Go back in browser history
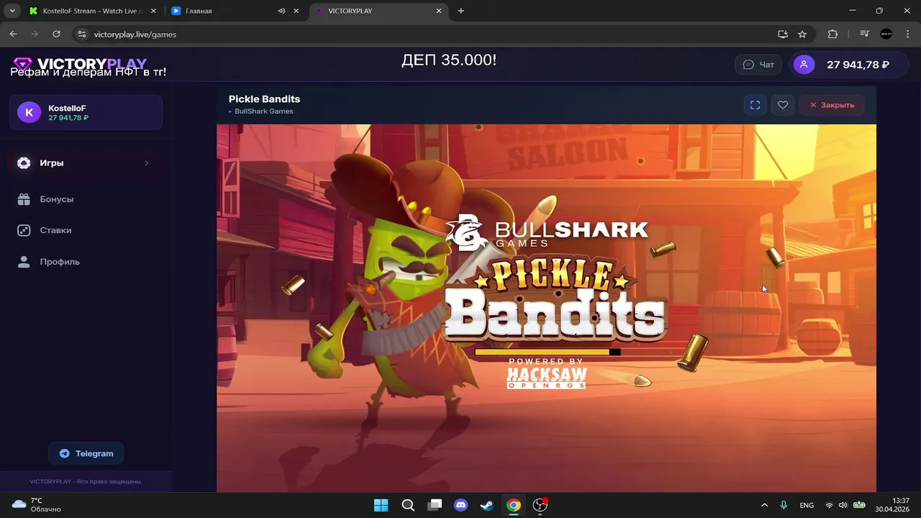921x518 pixels. (x=13, y=34)
